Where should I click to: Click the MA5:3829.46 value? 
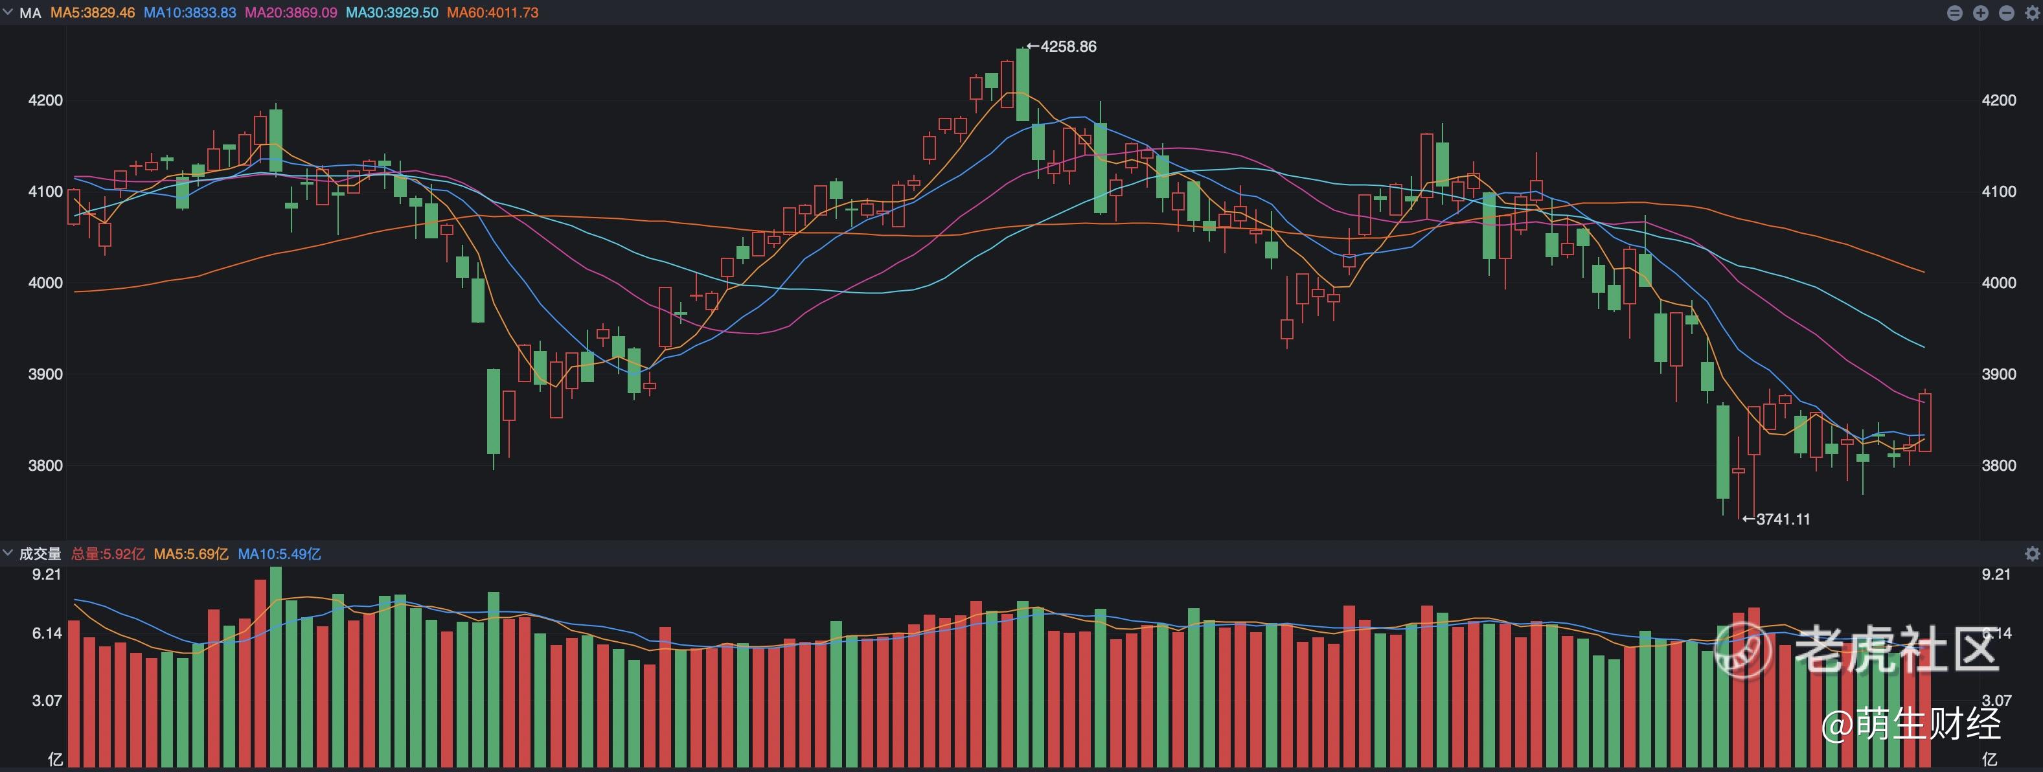click(93, 13)
